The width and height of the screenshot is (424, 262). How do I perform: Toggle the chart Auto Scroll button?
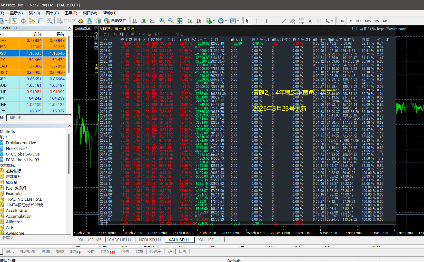pos(190,21)
